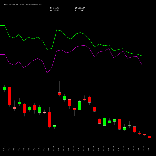Viewport: 156px width, 156px height.
Task: Click the green indicator line's peak above 03 Feb
Action: click(57, 30)
